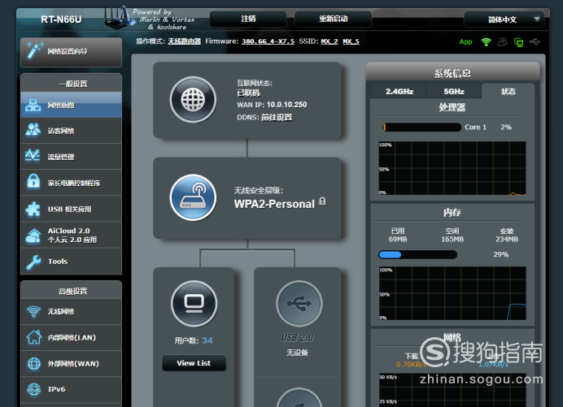Click the View List button

coord(194,363)
